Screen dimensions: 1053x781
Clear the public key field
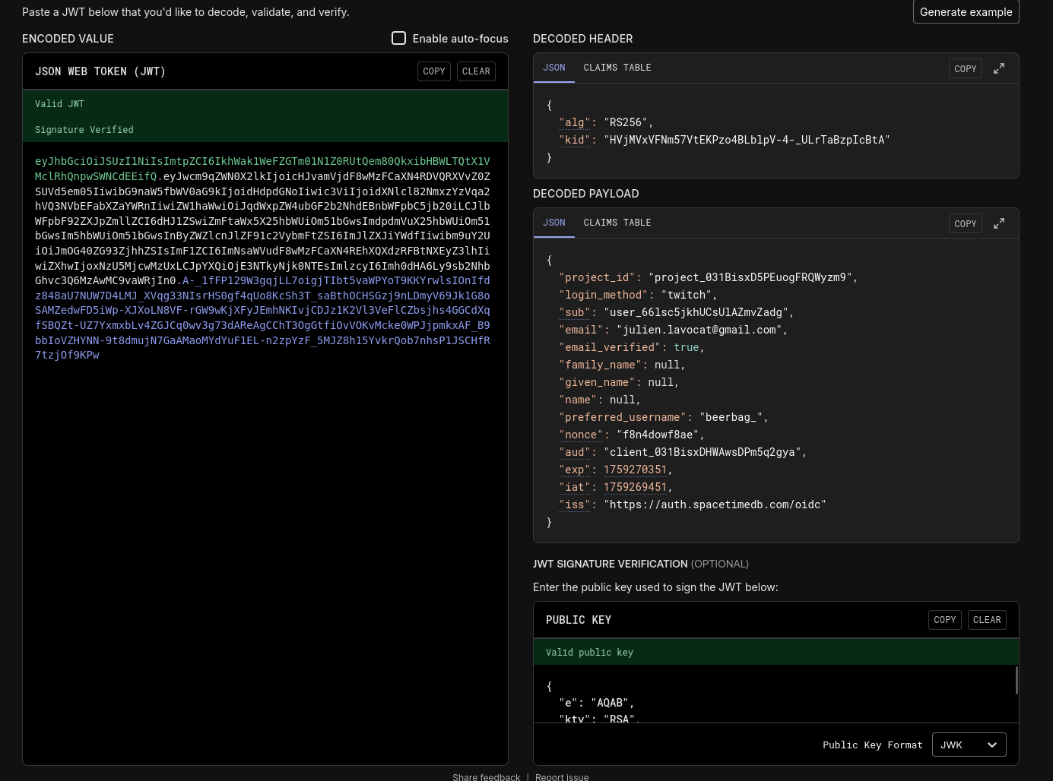point(986,620)
